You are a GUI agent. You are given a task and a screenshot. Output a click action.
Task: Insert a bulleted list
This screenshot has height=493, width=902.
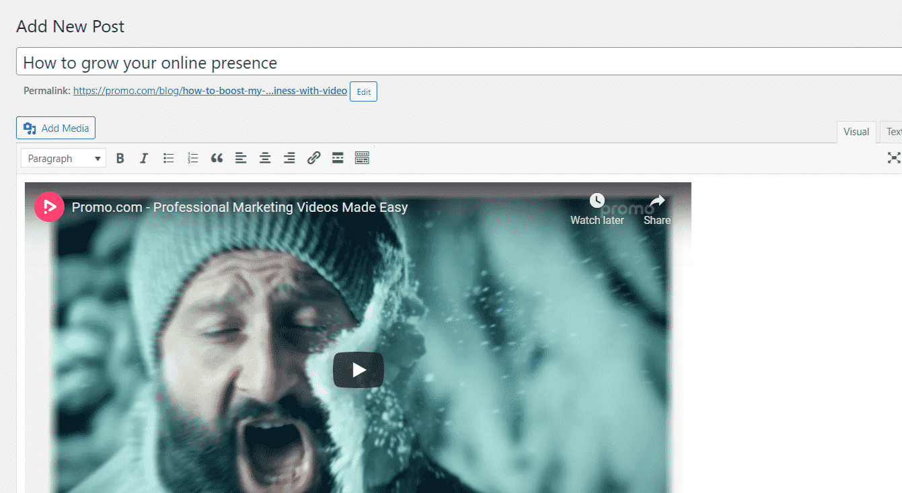[x=168, y=157]
